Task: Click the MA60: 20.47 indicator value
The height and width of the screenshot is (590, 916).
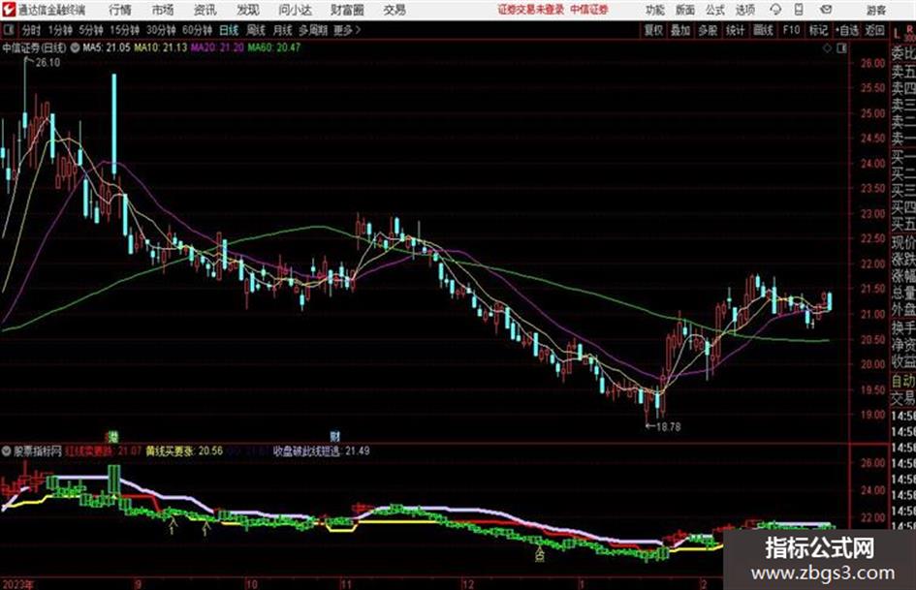Action: 273,47
